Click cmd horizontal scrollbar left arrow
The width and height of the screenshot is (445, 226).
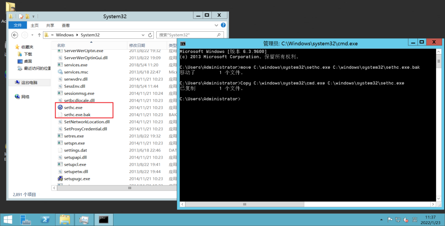coord(182,204)
